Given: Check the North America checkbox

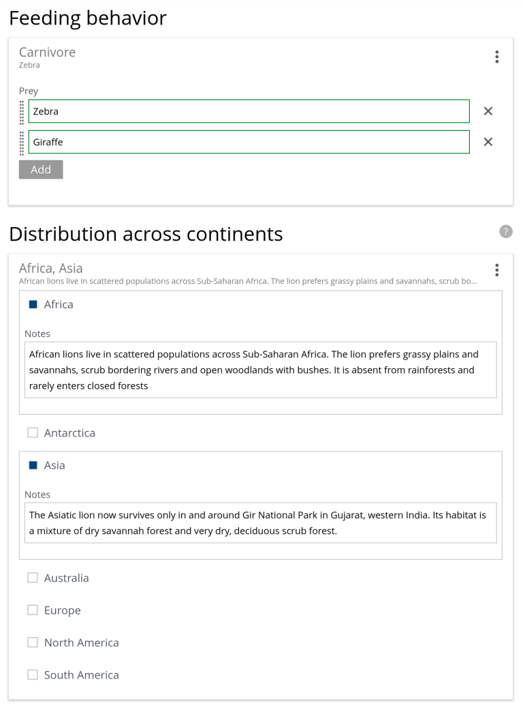Looking at the screenshot, I should pyautogui.click(x=33, y=642).
